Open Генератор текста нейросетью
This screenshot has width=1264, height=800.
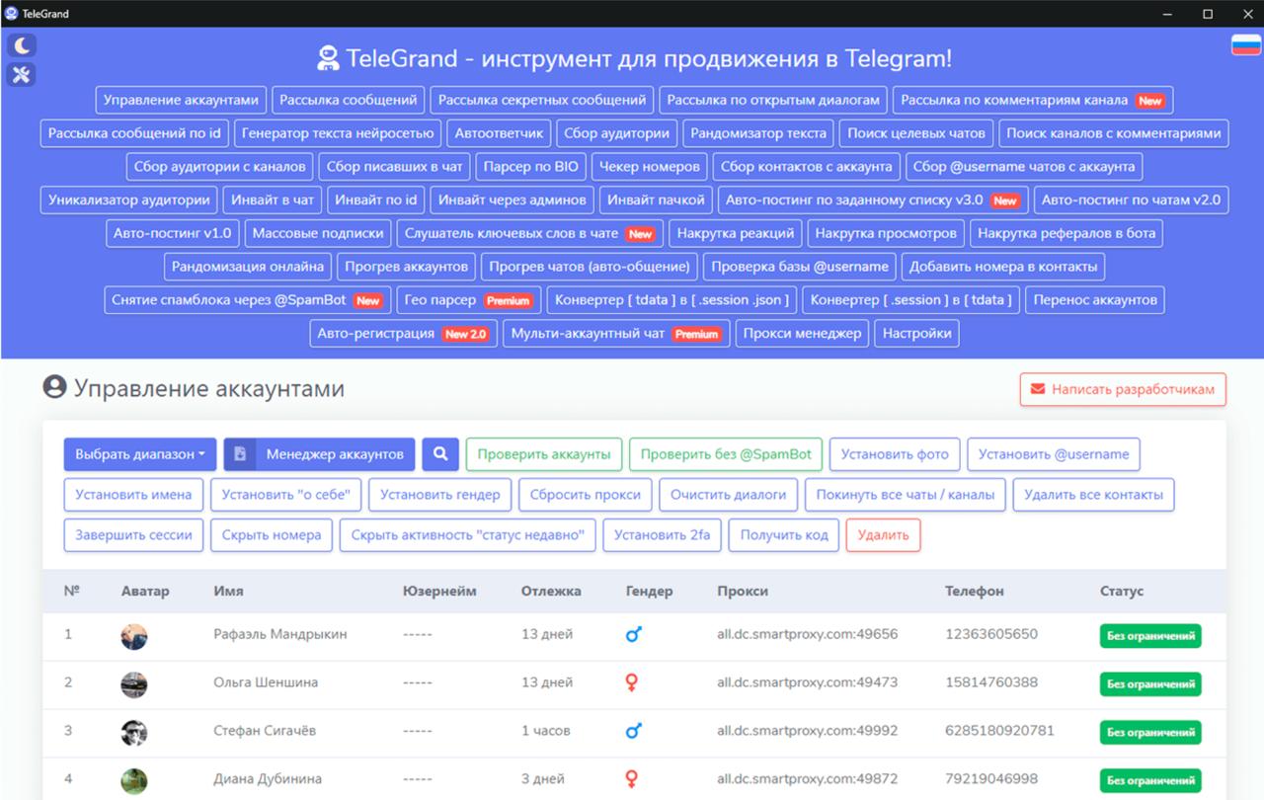tap(338, 133)
